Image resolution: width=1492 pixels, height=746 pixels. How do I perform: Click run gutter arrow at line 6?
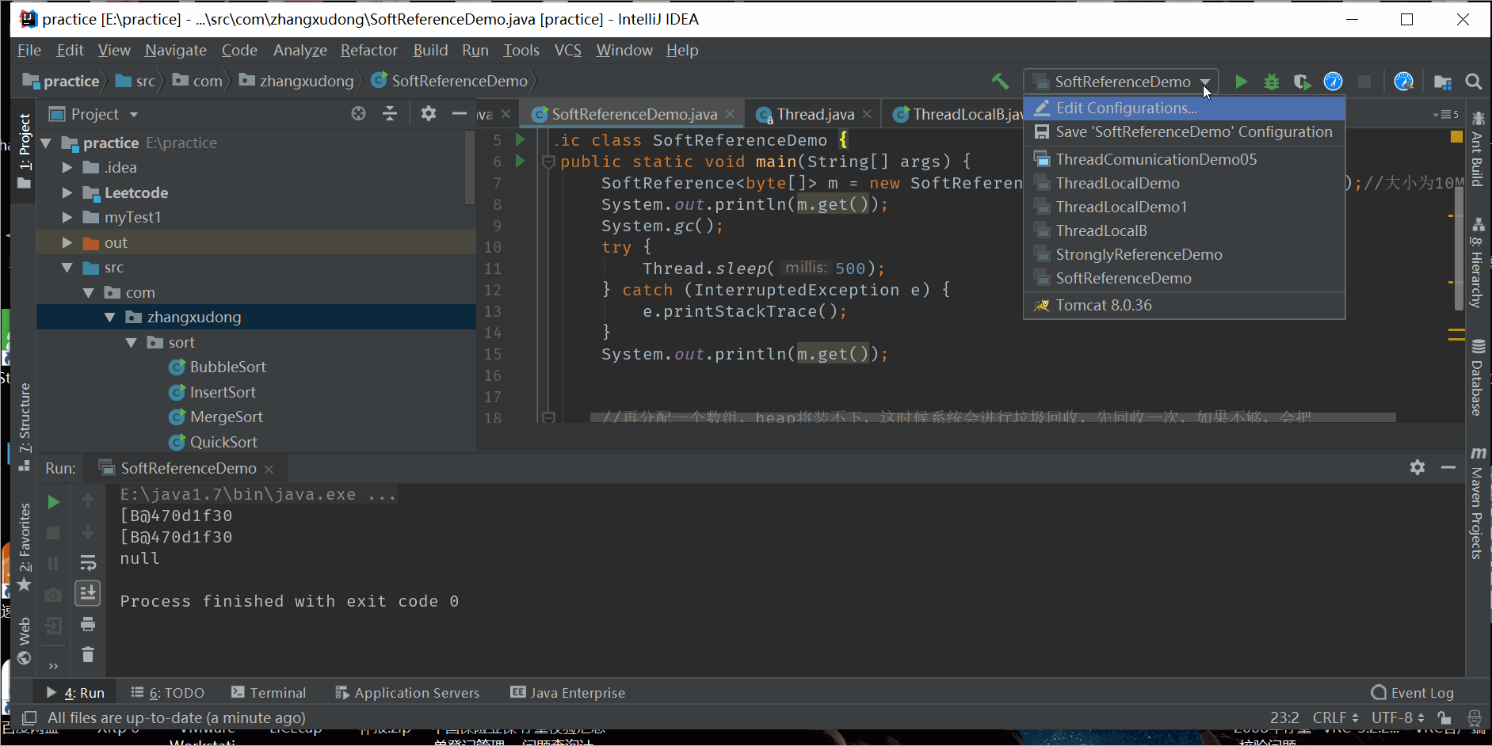(521, 161)
